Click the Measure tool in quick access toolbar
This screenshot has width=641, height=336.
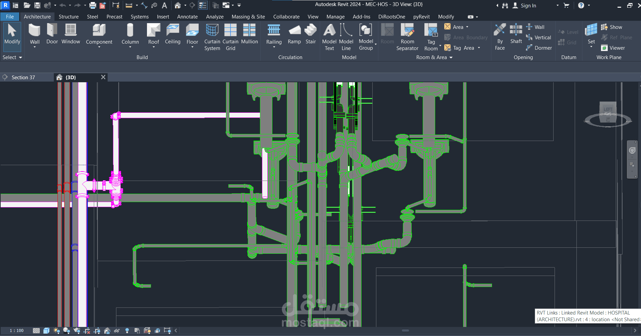pyautogui.click(x=129, y=5)
